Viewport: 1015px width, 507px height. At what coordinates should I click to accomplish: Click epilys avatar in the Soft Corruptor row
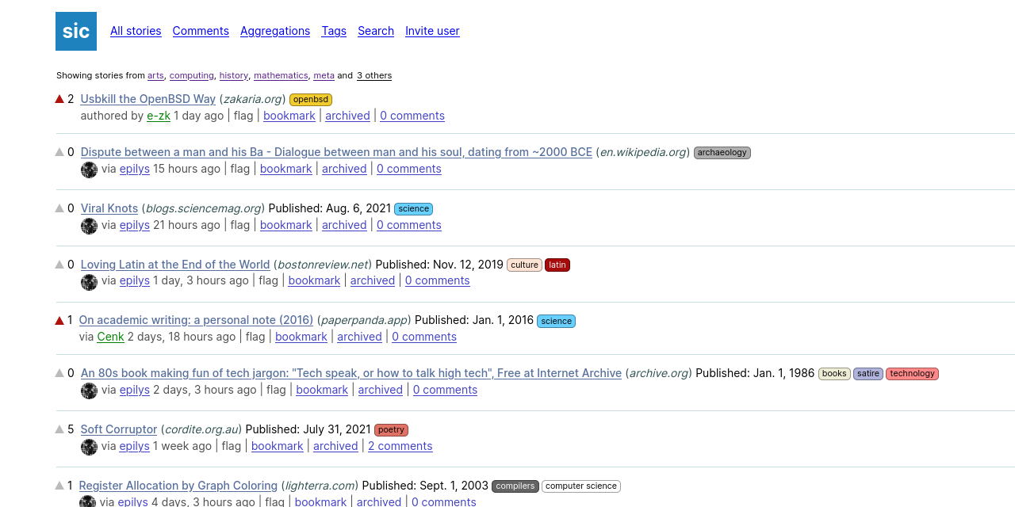89,447
